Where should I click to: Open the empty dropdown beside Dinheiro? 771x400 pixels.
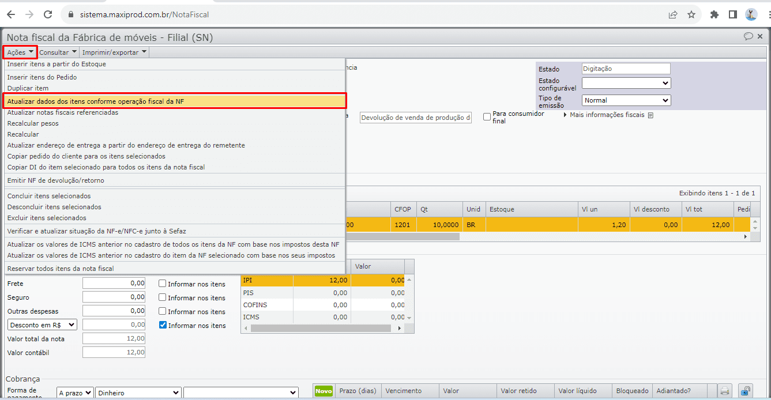click(241, 393)
